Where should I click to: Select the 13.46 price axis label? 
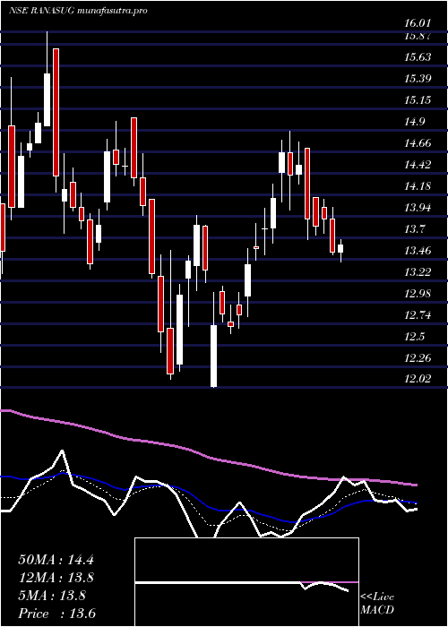[x=418, y=251]
